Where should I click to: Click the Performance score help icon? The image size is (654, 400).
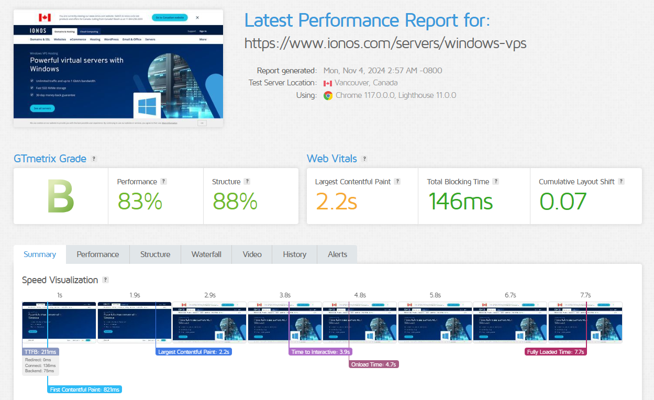click(164, 181)
